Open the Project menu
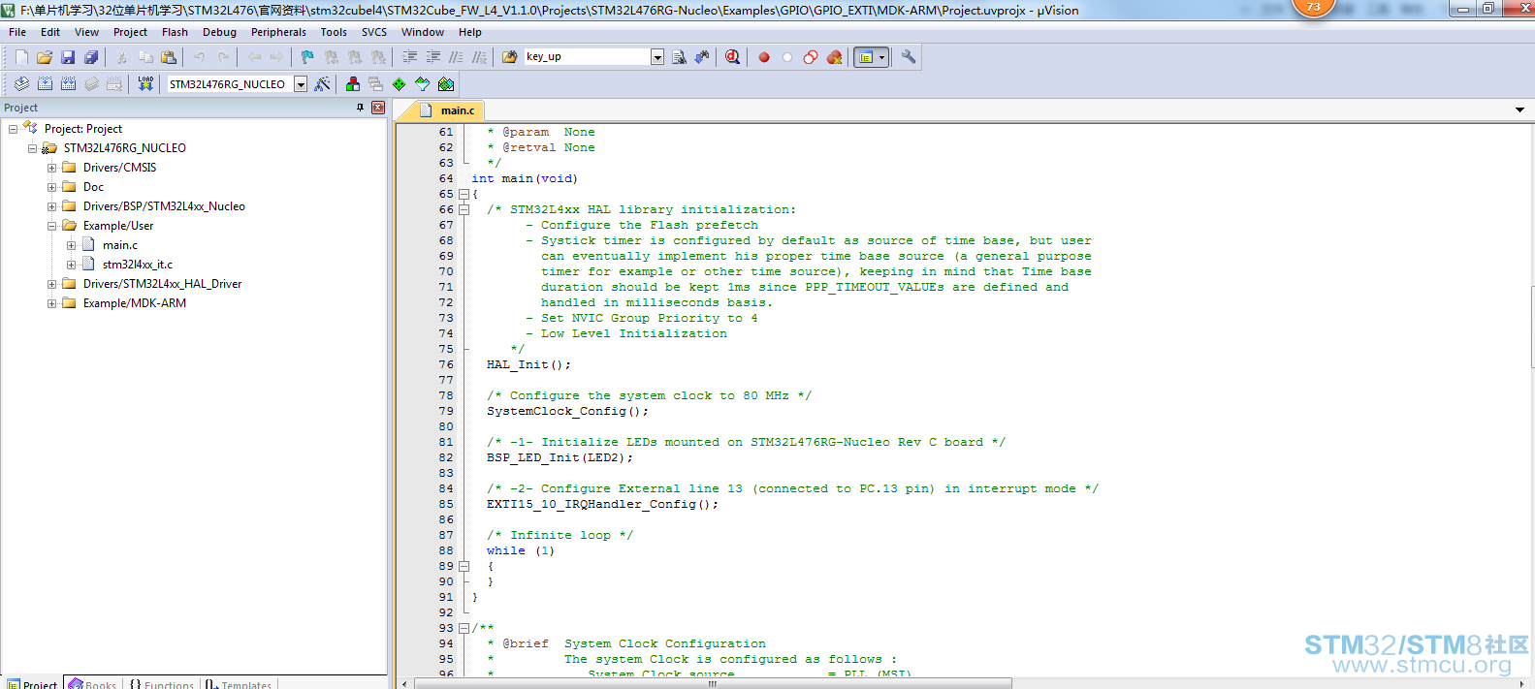The height and width of the screenshot is (689, 1535). click(x=130, y=32)
